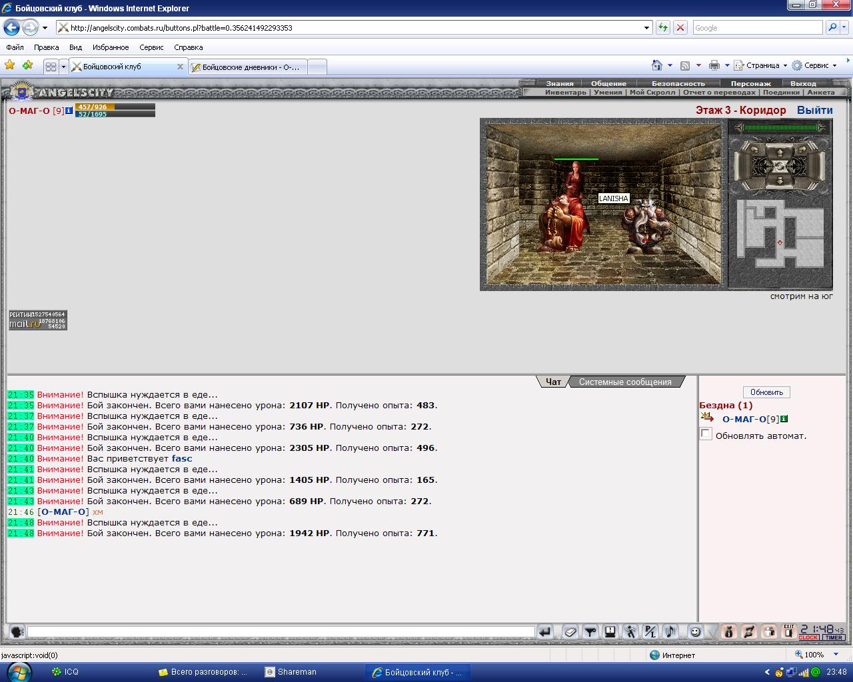This screenshot has height=682, width=853.
Task: Click in the chat message input field
Action: click(x=281, y=631)
